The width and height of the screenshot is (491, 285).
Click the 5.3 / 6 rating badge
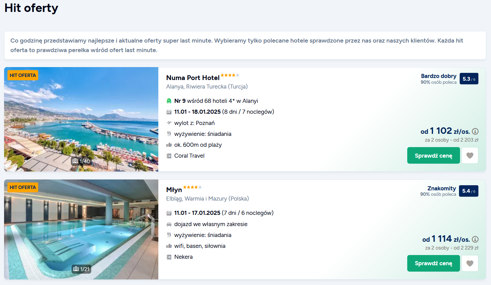coord(469,79)
